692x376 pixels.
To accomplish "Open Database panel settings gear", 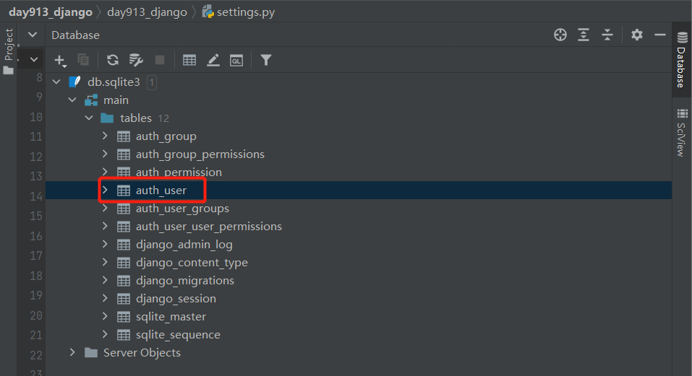I will click(x=636, y=35).
